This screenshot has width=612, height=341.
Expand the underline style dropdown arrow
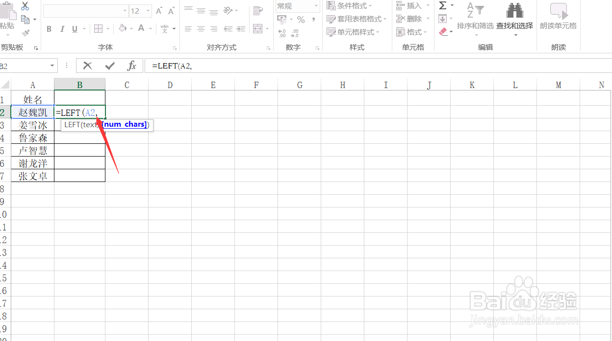click(x=83, y=29)
